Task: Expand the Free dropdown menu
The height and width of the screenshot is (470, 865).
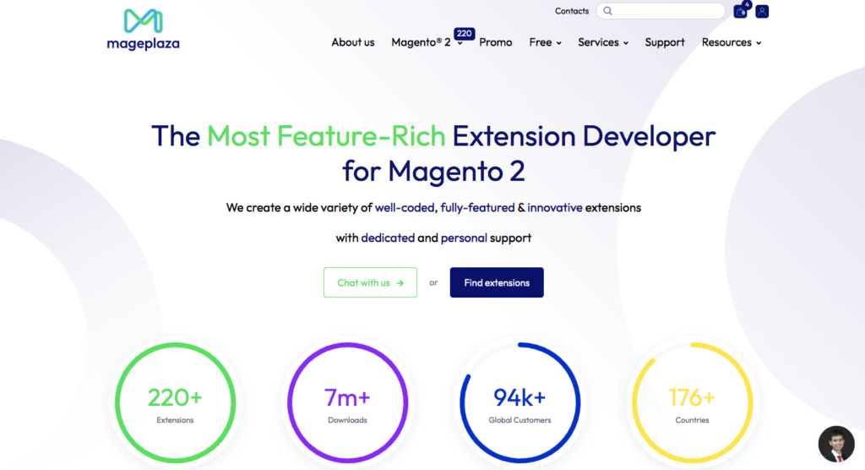Action: pos(545,42)
